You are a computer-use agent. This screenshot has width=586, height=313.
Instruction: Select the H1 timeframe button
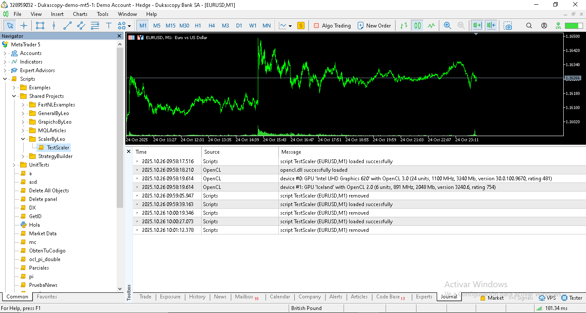pyautogui.click(x=198, y=26)
